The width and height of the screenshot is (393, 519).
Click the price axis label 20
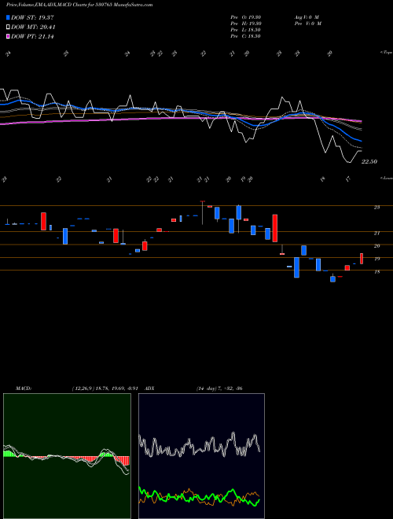[x=376, y=246]
